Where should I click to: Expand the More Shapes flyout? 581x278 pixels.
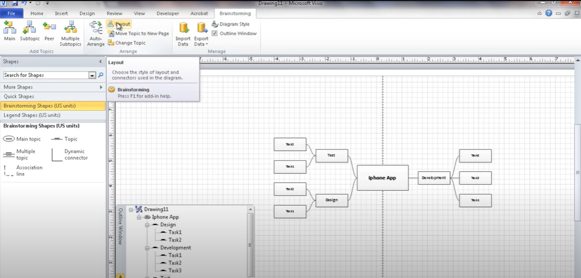tap(101, 87)
